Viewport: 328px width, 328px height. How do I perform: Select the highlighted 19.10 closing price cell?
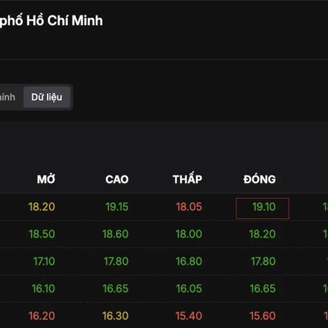(x=262, y=208)
